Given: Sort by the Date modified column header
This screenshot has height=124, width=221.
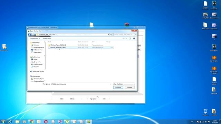Looking at the screenshot, I should [x=83, y=42].
